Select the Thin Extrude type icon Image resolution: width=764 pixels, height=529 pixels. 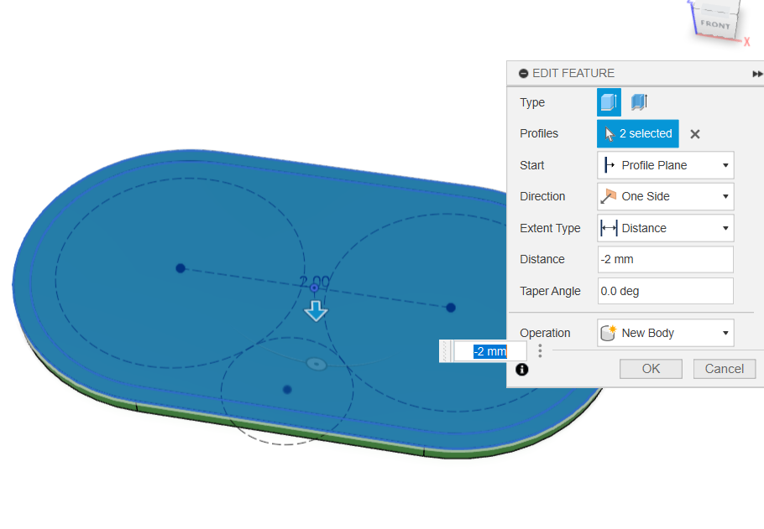click(639, 102)
